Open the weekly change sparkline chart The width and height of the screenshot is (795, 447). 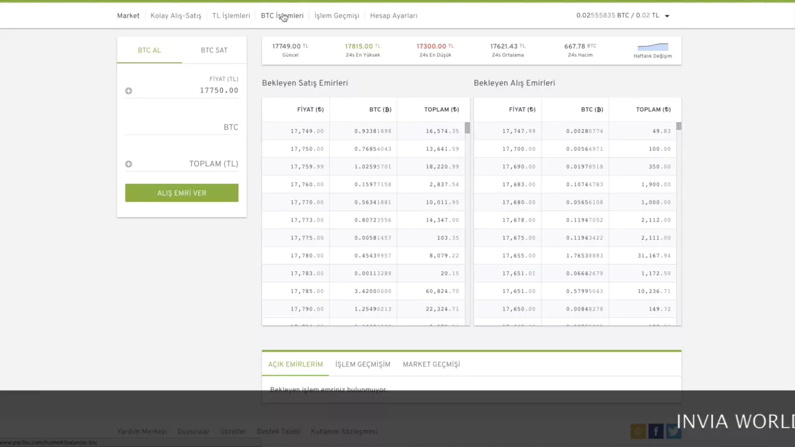tap(653, 47)
